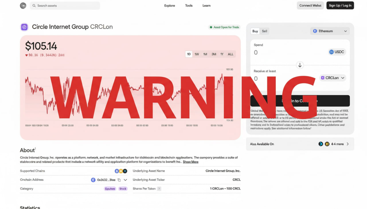Click the About heading
Image resolution: width=367 pixels, height=209 pixels.
pyautogui.click(x=27, y=150)
